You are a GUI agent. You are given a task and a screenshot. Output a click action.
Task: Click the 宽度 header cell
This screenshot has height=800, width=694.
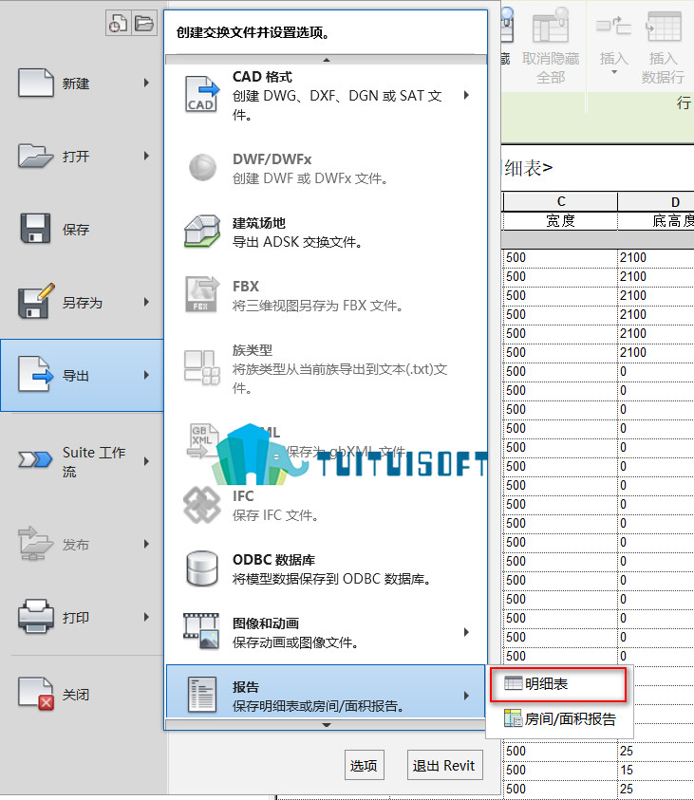coord(560,221)
